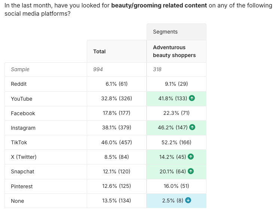279x211 pixels.
Task: Click the bold beauty/grooming related content text
Action: click(159, 6)
